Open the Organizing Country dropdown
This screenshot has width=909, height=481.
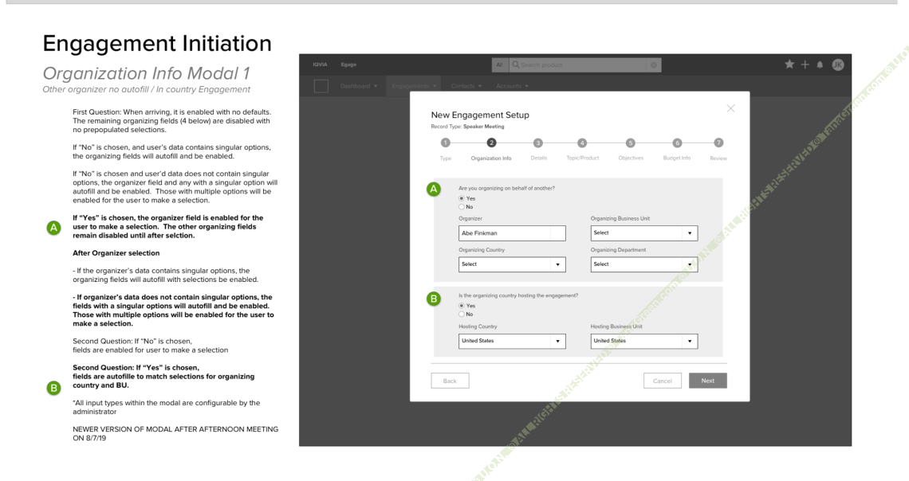tap(512, 264)
